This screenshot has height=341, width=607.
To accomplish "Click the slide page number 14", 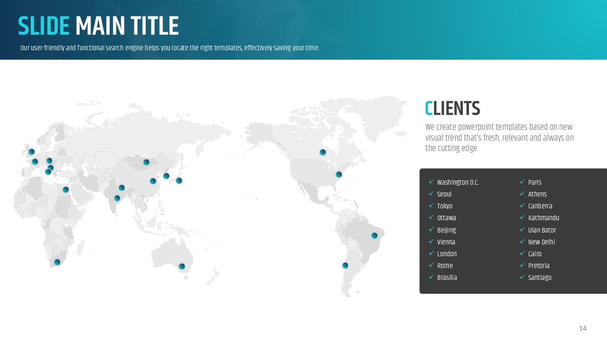I will tap(583, 328).
